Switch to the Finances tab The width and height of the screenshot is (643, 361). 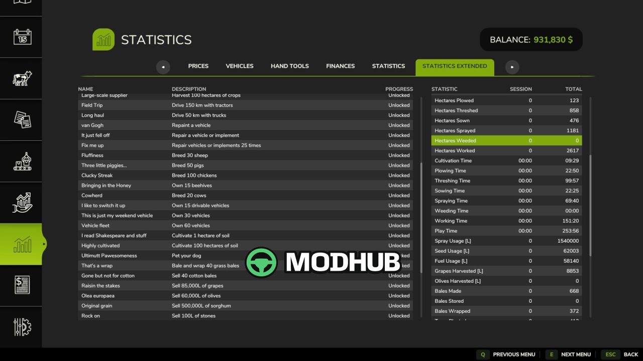341,66
